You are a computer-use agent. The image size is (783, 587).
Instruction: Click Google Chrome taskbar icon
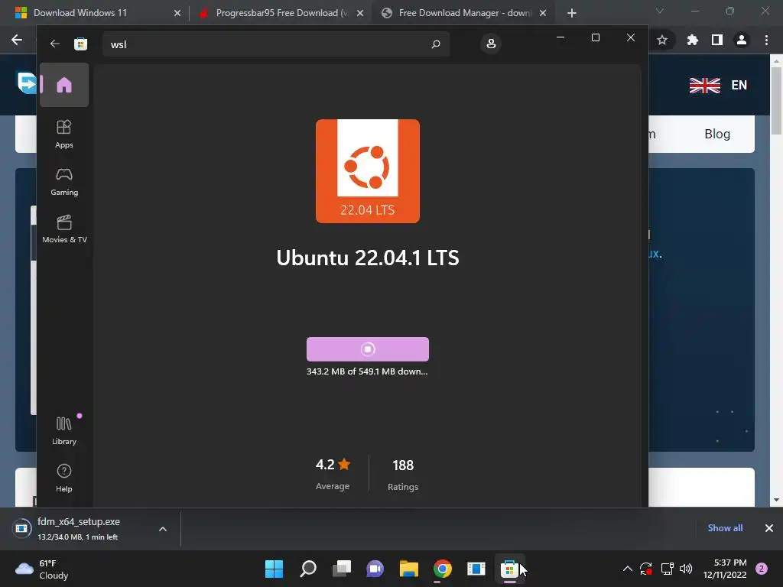click(443, 569)
